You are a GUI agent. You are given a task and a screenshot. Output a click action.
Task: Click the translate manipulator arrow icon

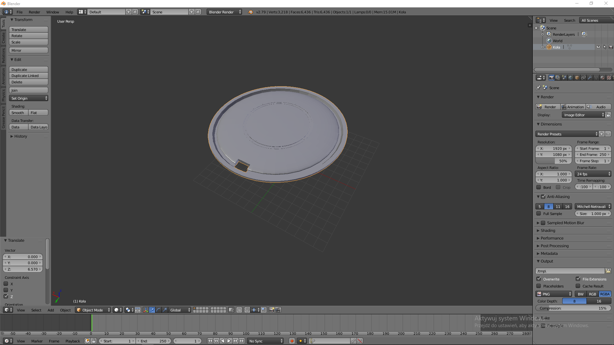[x=152, y=310]
